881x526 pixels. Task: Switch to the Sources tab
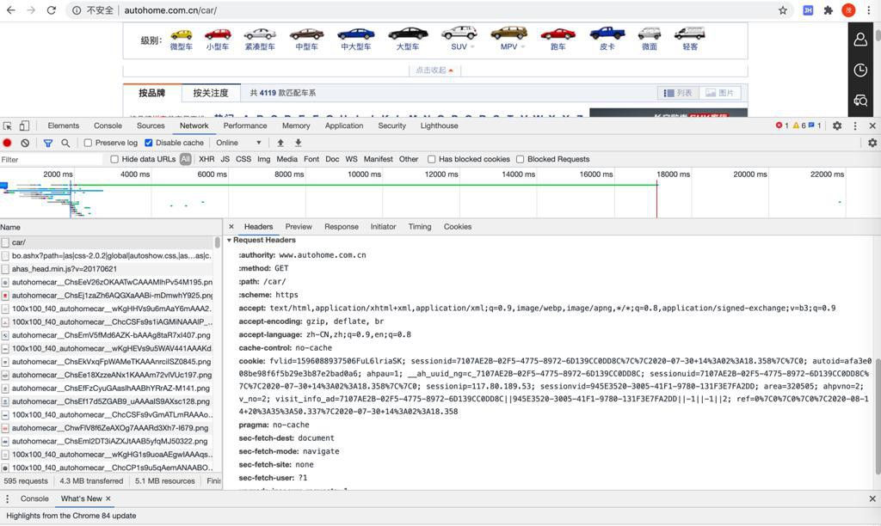[x=151, y=125]
